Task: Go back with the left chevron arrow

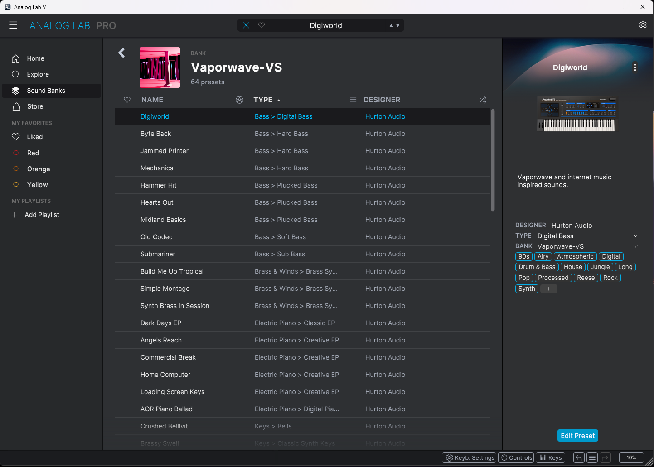Action: 121,53
